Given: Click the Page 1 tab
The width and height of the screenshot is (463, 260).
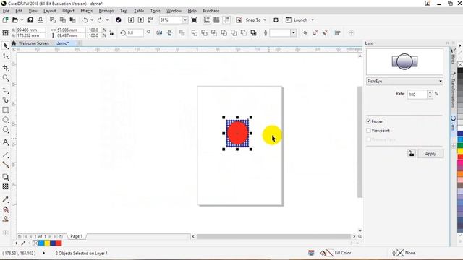Looking at the screenshot, I should 76,236.
